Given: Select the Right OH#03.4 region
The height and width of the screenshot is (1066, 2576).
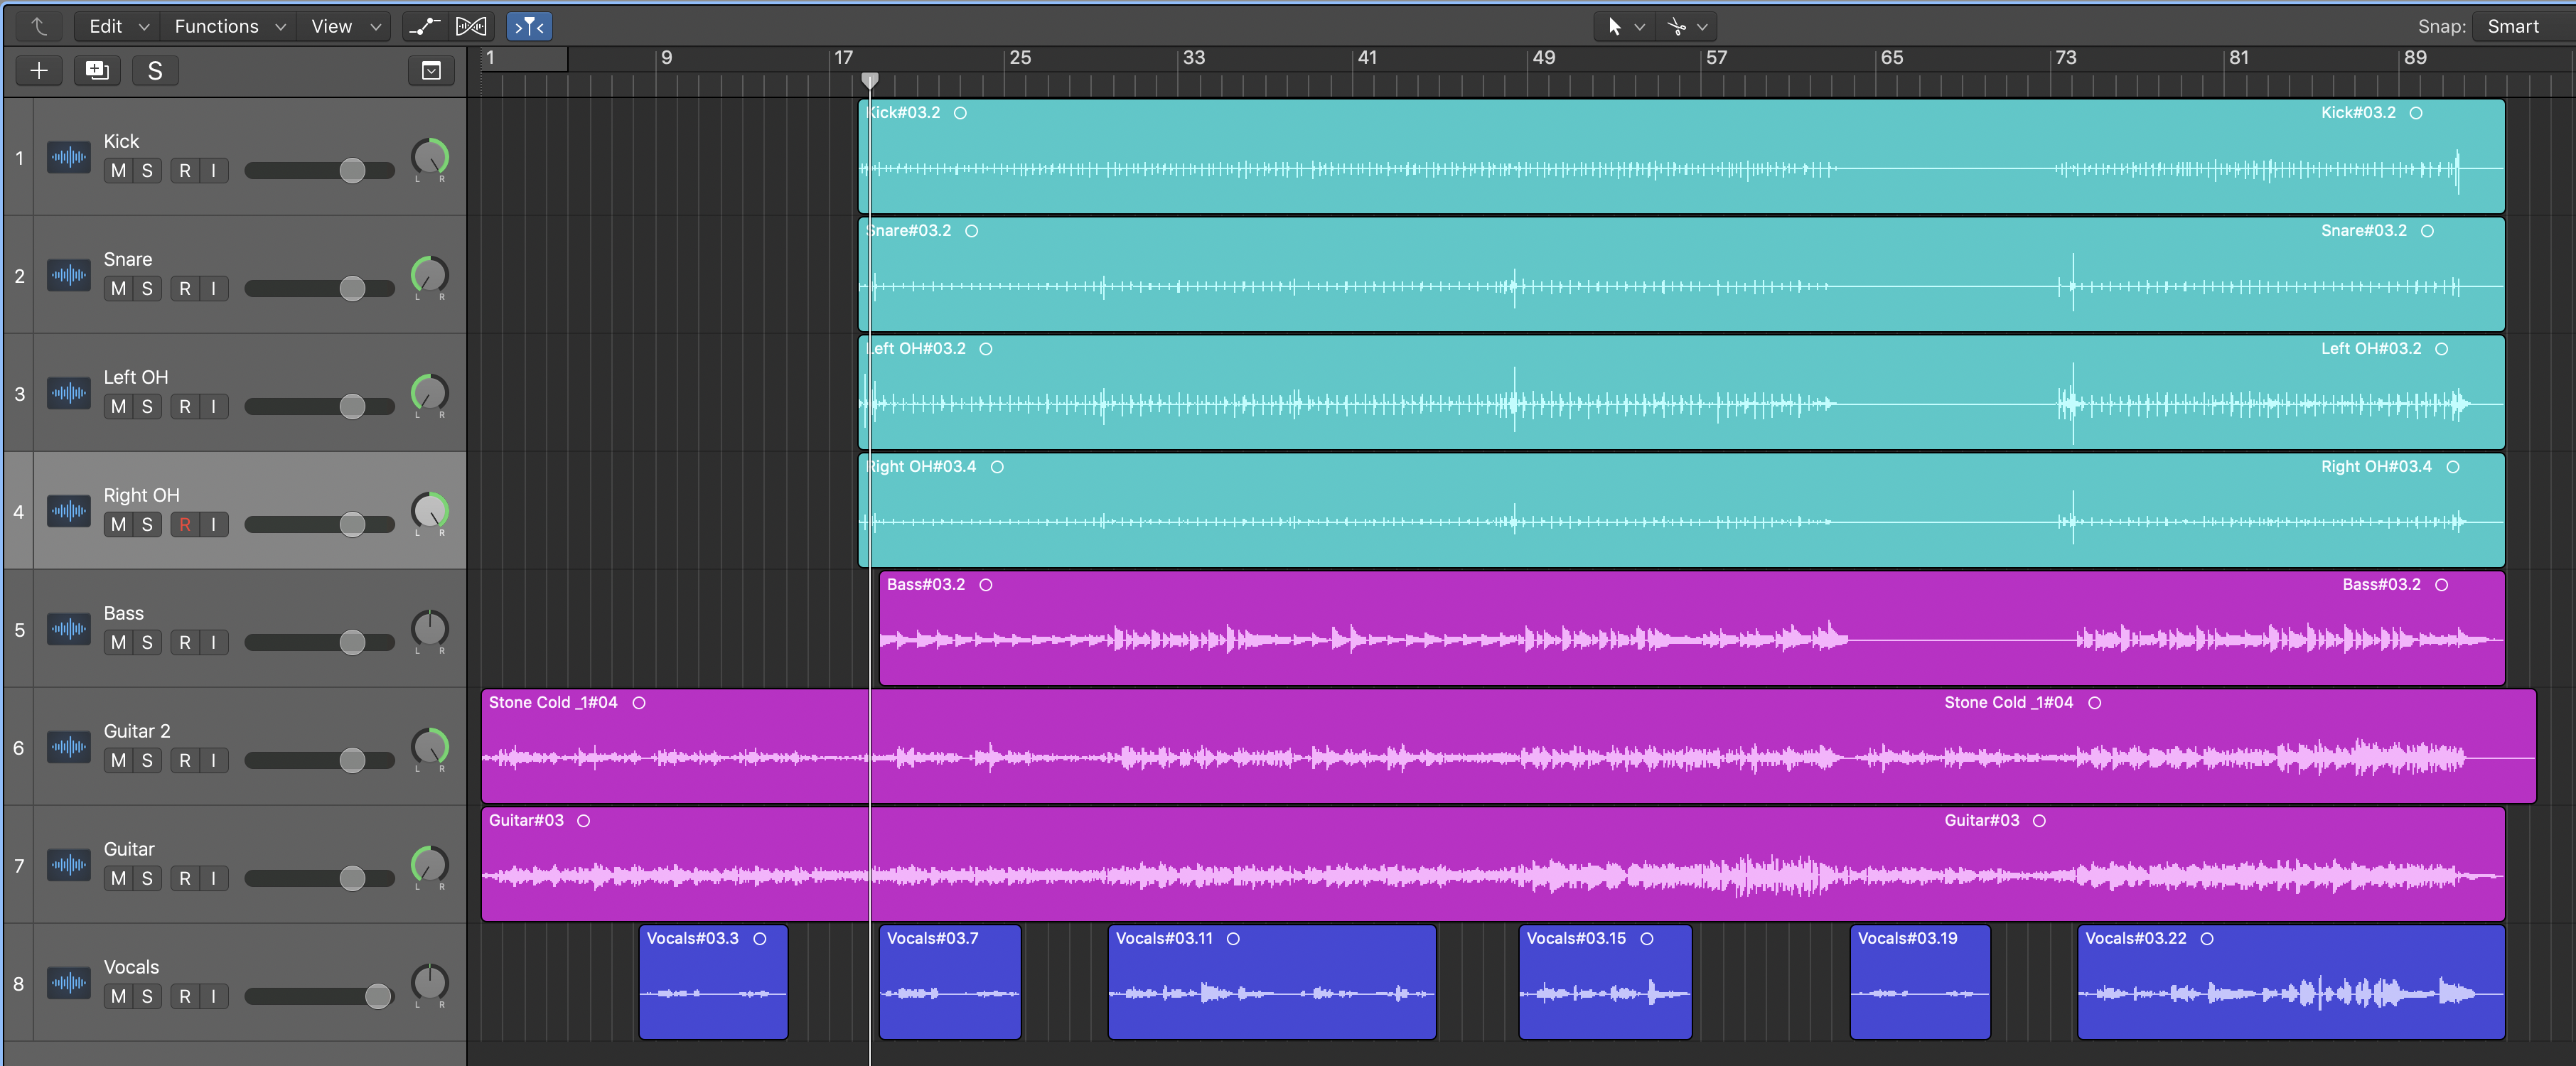Looking at the screenshot, I should (1681, 511).
